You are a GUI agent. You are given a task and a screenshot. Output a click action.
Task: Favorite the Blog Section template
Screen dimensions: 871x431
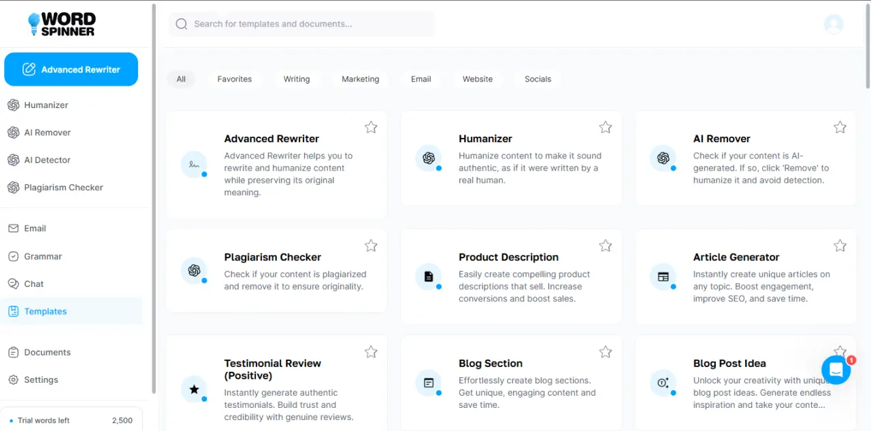point(606,351)
